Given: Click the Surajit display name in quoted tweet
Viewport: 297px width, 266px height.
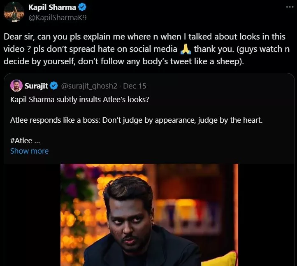Looking at the screenshot, I should 37,86.
